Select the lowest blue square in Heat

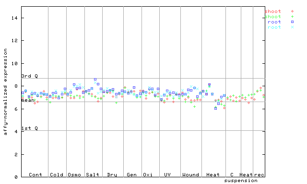pyautogui.click(x=215, y=108)
